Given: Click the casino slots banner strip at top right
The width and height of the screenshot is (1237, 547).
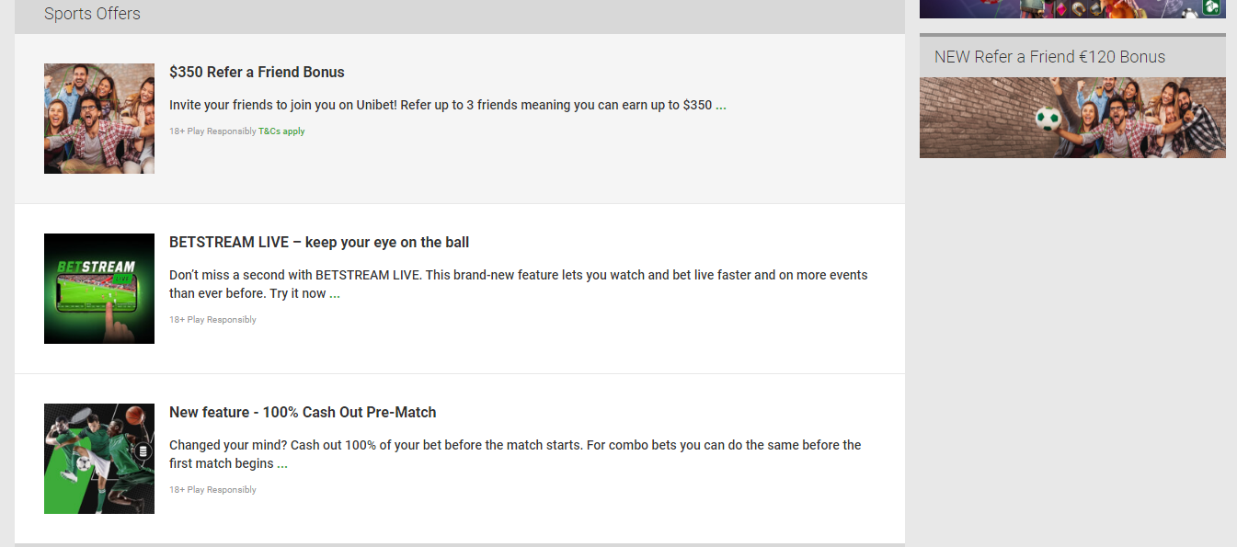Looking at the screenshot, I should (1058, 8).
